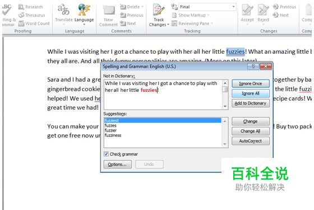
Task: Click the AutoCorrect button
Action: coord(251,141)
